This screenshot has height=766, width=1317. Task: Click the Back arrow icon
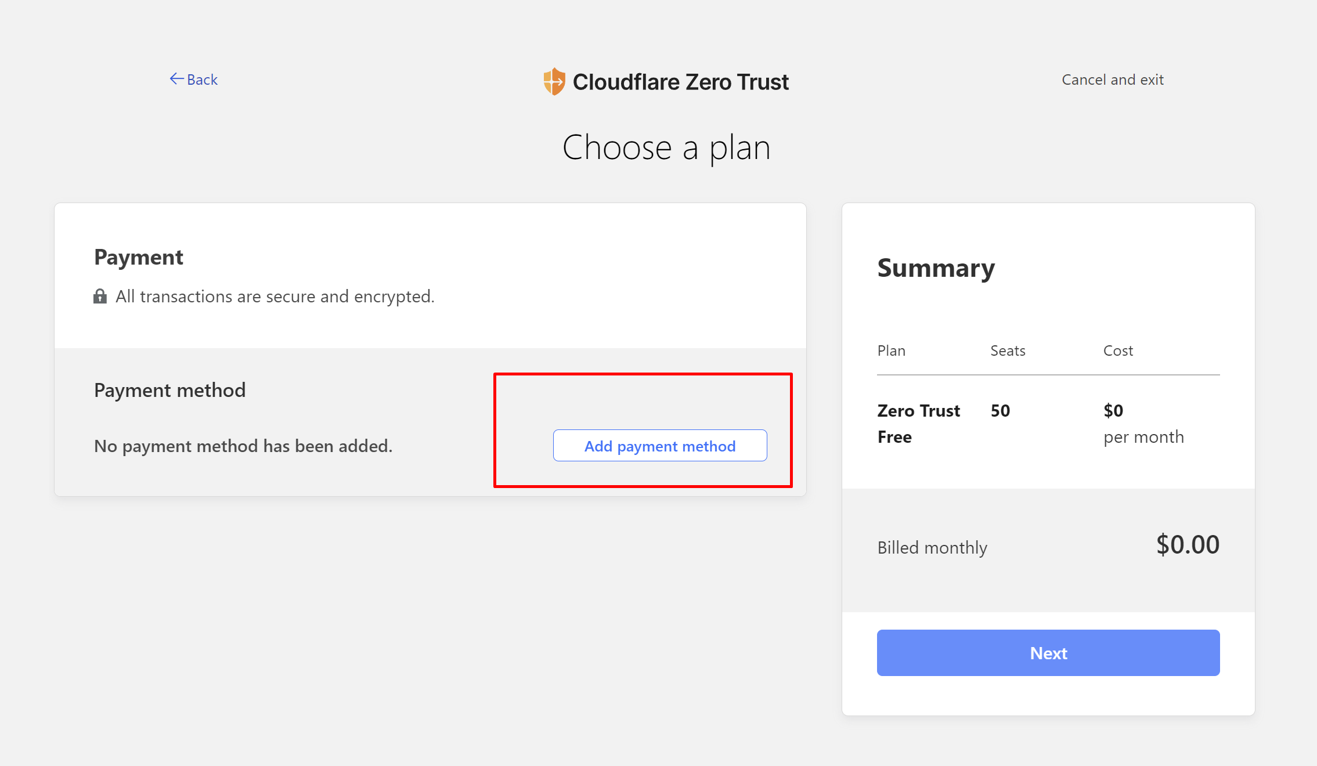(x=176, y=79)
